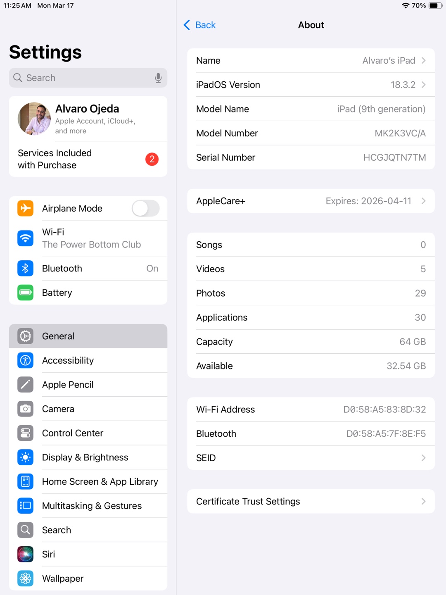Tap Home Screen & App Library icon

coord(25,482)
